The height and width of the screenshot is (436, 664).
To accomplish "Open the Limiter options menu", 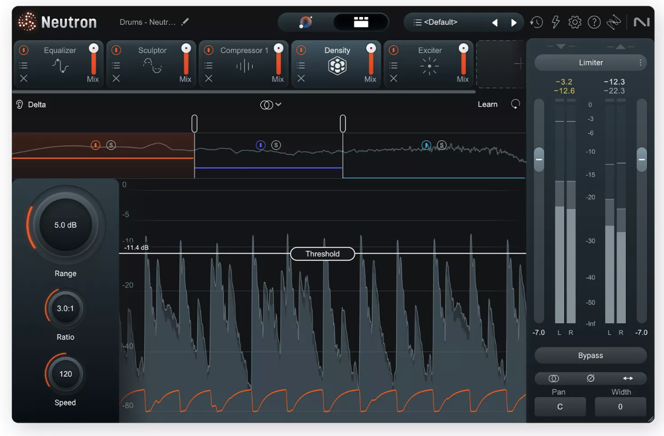I will (x=640, y=63).
